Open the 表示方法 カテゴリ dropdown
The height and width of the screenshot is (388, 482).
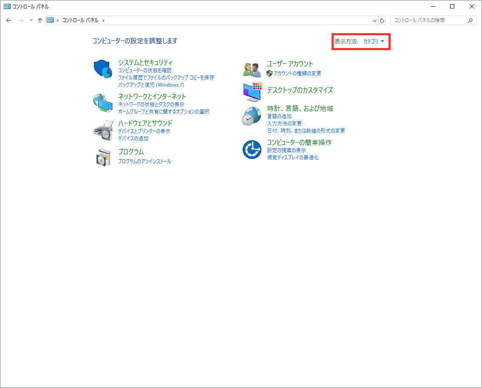pos(374,42)
